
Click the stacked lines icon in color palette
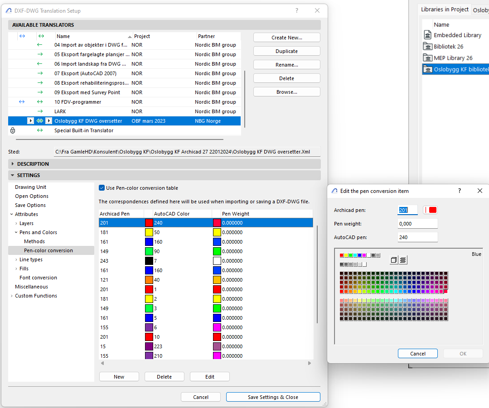pos(403,260)
